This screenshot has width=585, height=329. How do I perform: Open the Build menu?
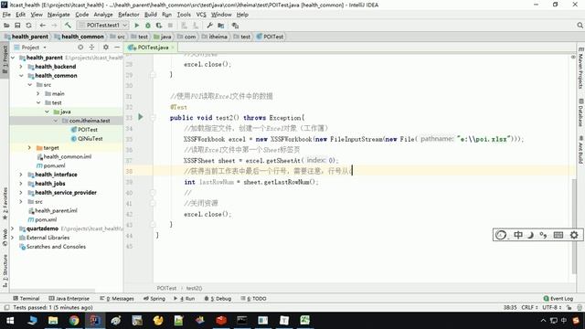pos(150,15)
